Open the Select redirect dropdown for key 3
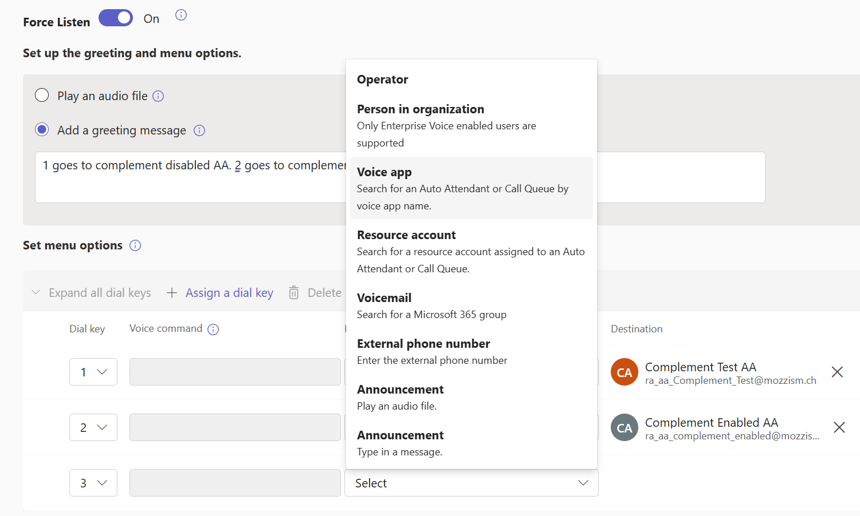This screenshot has width=860, height=516. tap(472, 483)
